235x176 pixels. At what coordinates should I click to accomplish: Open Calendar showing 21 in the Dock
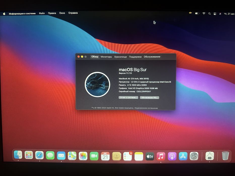[105, 156]
